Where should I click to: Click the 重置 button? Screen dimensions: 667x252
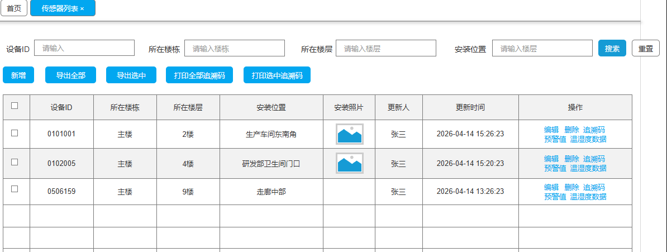[x=646, y=48]
